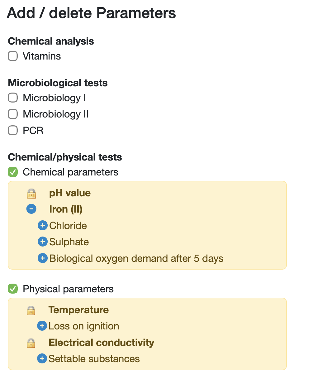Check the Microbiology II option

coord(13,114)
